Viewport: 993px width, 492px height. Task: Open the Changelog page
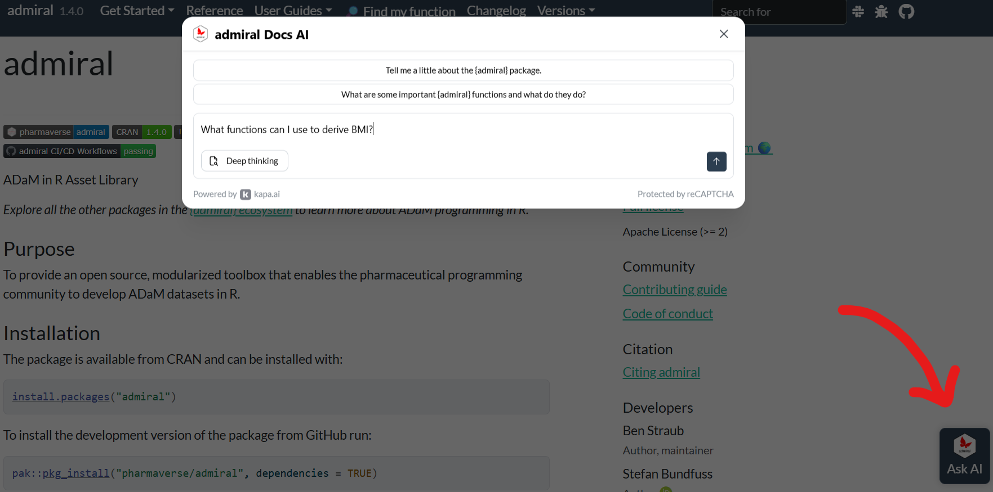[496, 11]
